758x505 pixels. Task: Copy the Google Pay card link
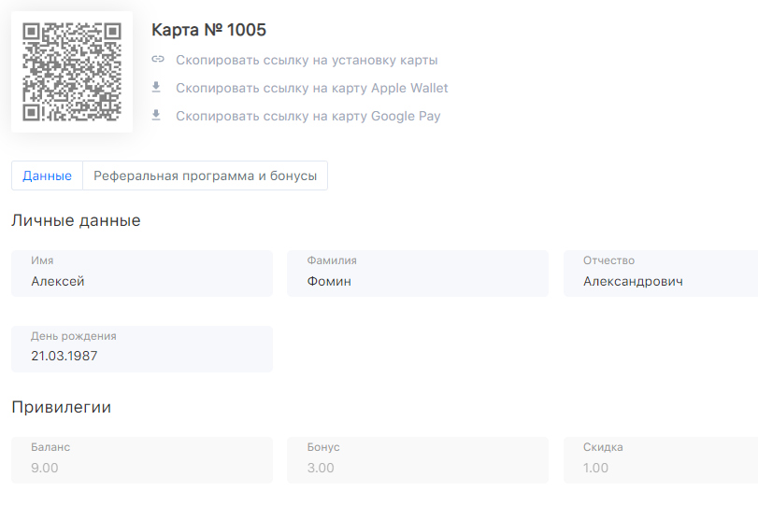tap(307, 117)
